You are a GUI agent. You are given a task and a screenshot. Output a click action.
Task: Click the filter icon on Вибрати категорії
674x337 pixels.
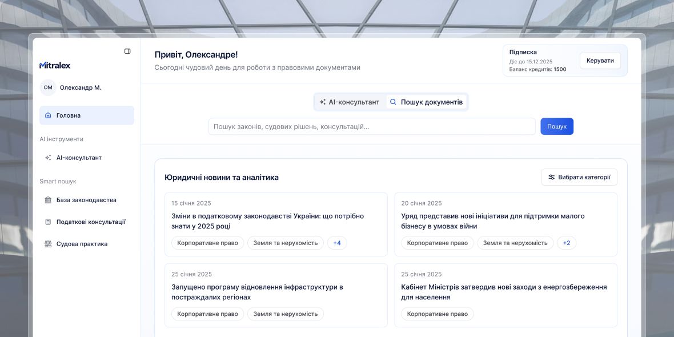point(551,177)
